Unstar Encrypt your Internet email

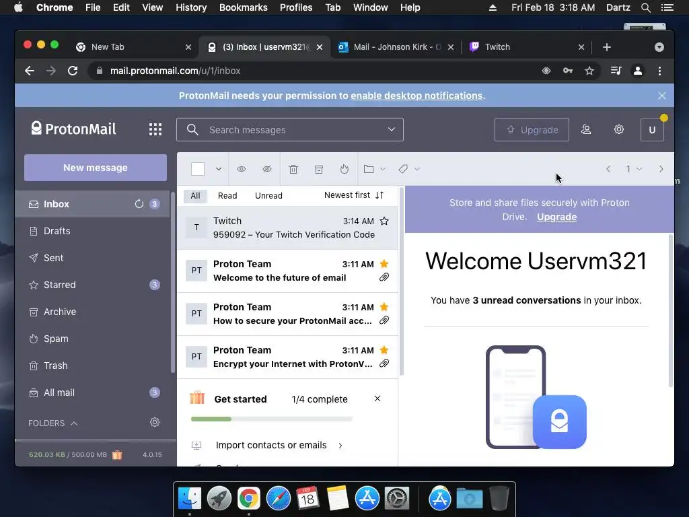point(384,350)
